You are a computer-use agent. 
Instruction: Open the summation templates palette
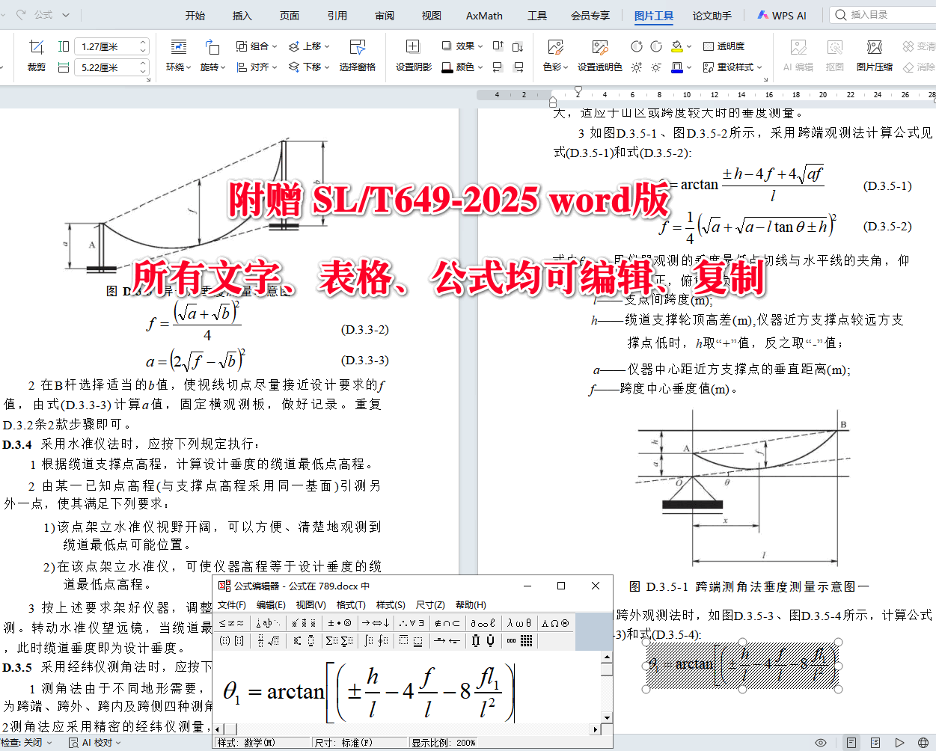[x=340, y=640]
